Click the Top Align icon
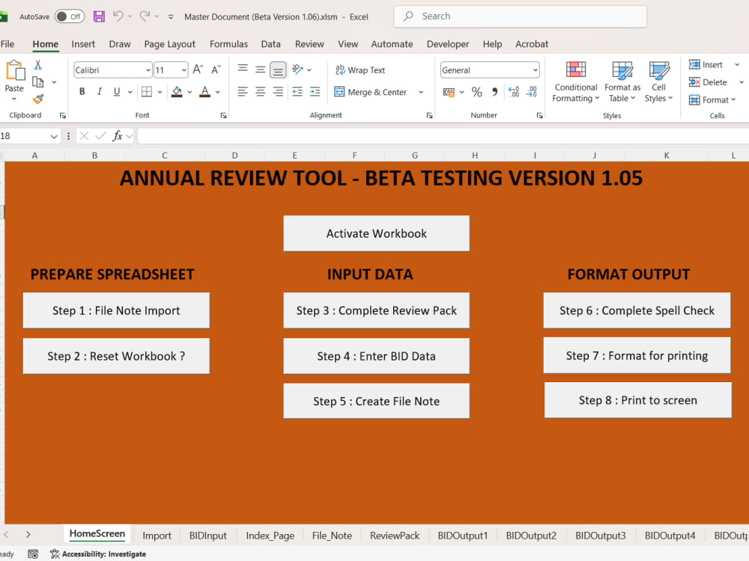749x561 pixels. [243, 70]
